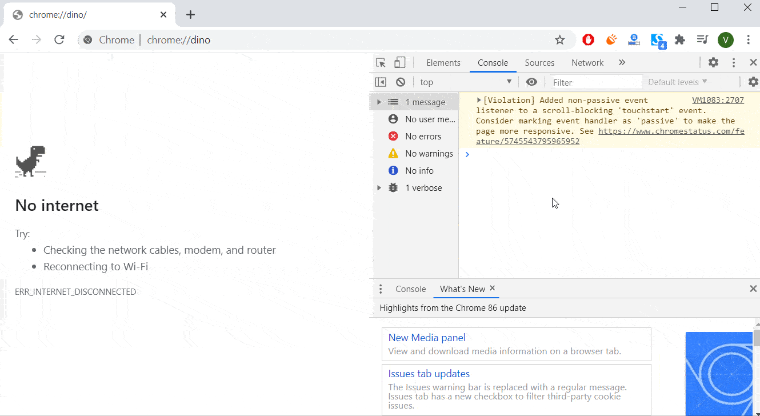Open the VM1083:2707 source link

tap(718, 100)
